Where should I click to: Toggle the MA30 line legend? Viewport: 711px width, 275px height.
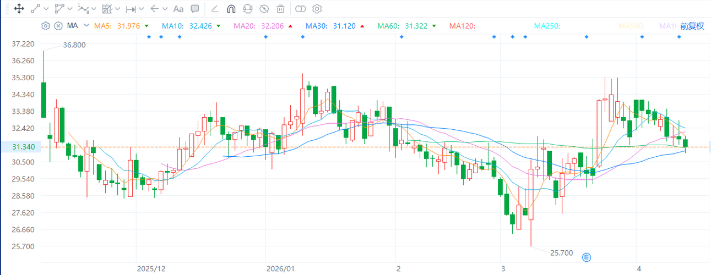click(x=317, y=26)
